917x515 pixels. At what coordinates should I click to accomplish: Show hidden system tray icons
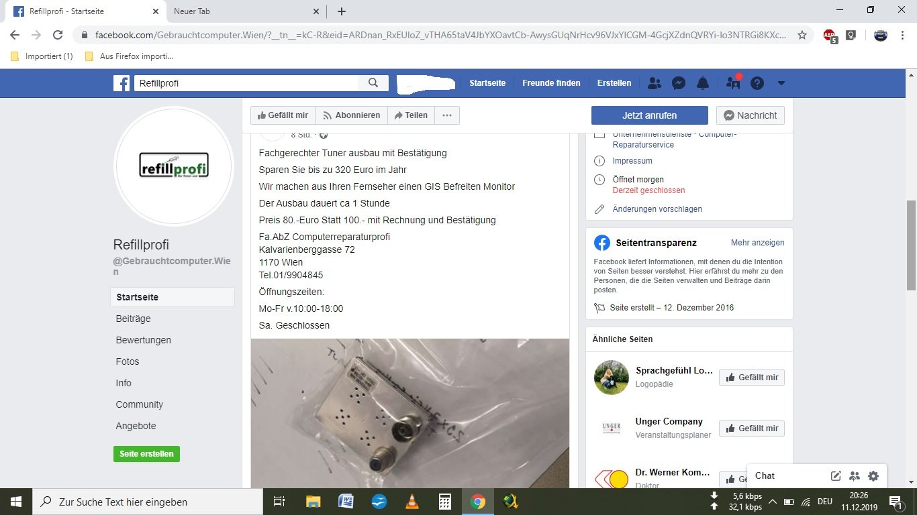[x=773, y=502]
